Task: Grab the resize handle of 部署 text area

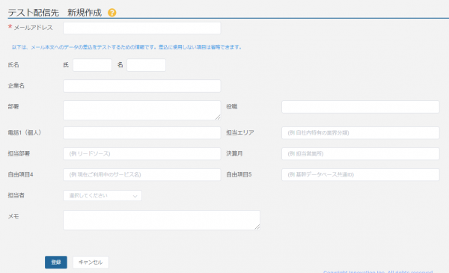Action: coord(218,117)
